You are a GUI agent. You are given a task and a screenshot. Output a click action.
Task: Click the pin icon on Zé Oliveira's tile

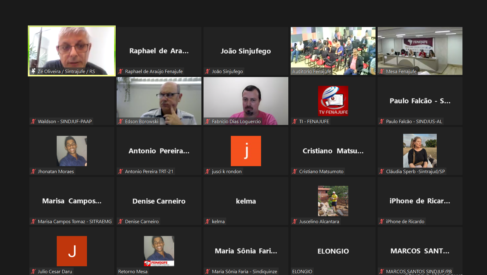[33, 71]
